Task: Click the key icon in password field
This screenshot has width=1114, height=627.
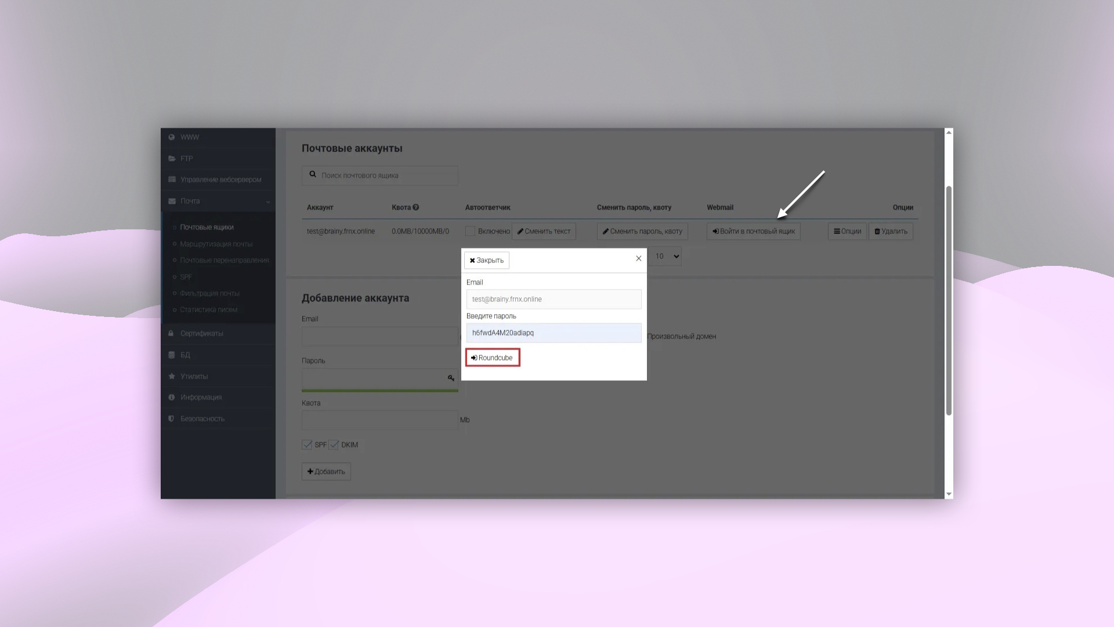Action: pos(451,378)
